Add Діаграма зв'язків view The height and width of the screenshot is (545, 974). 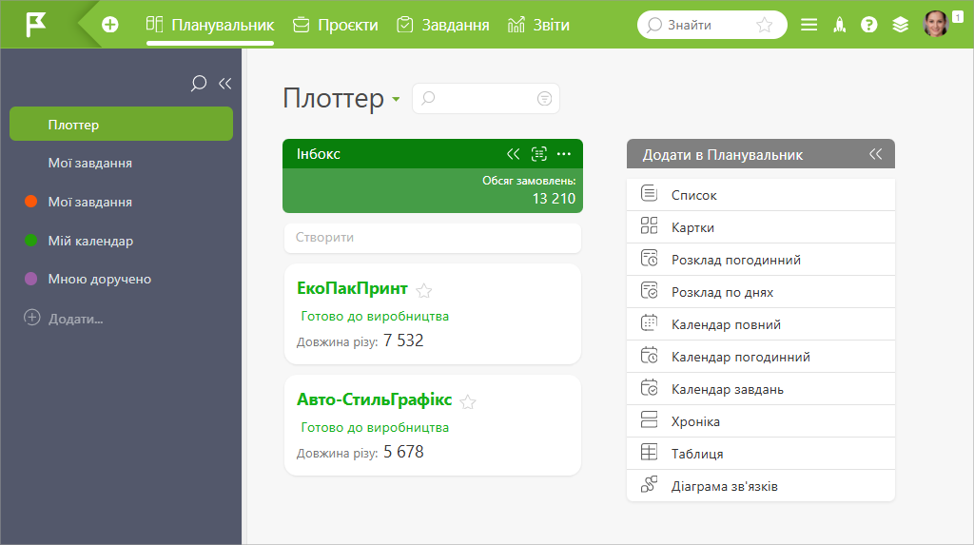(761, 485)
